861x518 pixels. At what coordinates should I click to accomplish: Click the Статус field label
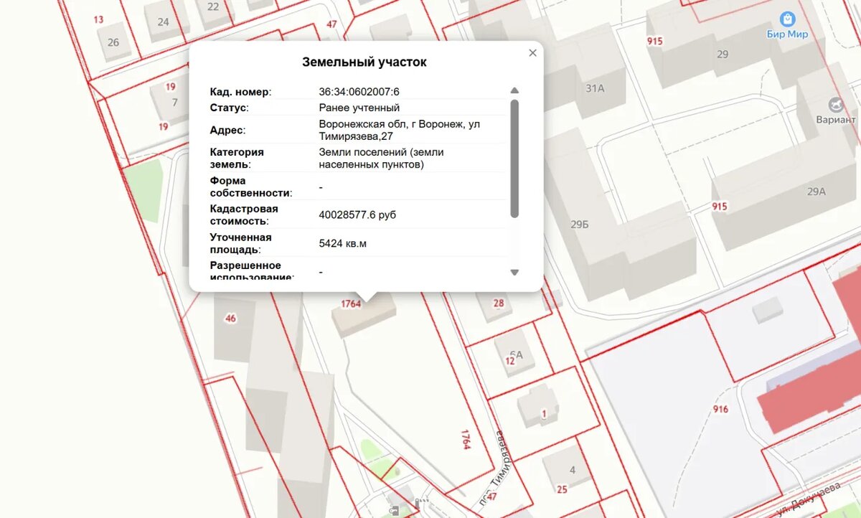[229, 108]
